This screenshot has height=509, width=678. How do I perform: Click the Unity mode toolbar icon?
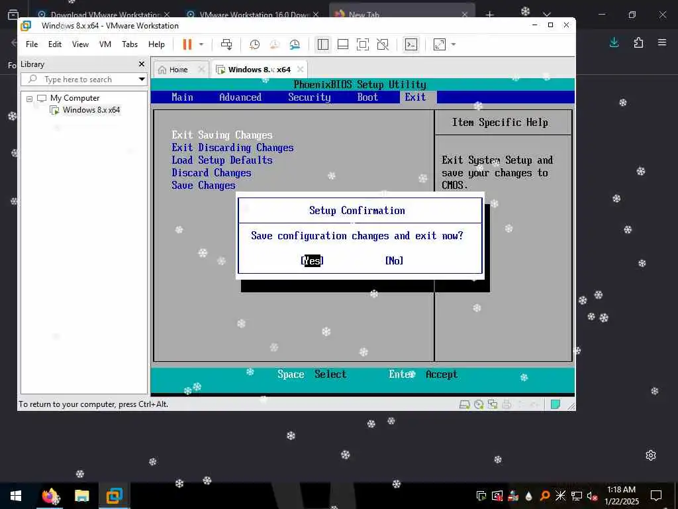click(x=383, y=44)
